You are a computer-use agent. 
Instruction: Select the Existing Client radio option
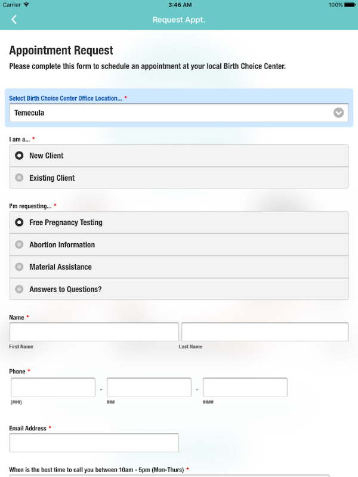coord(20,178)
